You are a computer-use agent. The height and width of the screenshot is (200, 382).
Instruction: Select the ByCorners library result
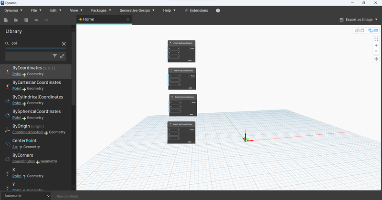pos(35,159)
